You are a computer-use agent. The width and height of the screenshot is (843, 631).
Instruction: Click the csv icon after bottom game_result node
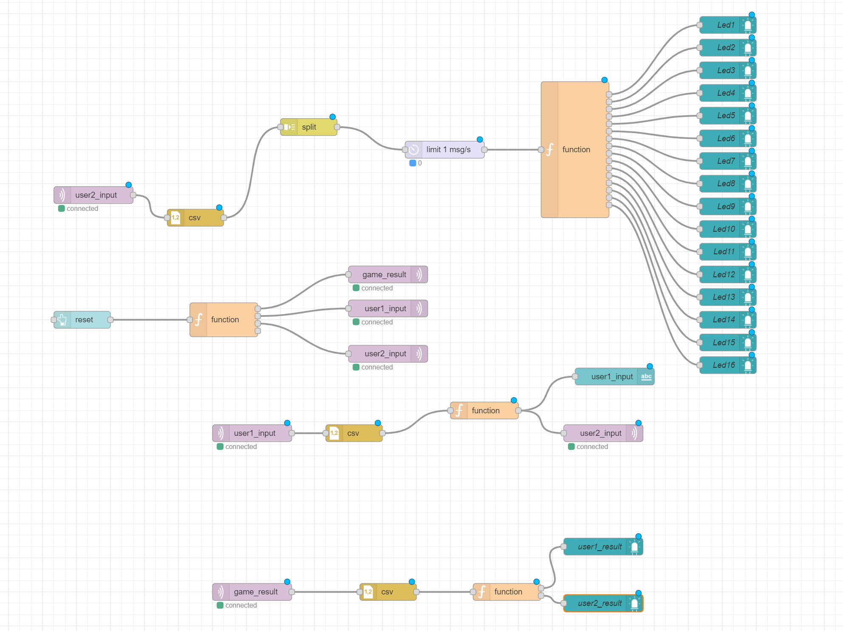(368, 592)
